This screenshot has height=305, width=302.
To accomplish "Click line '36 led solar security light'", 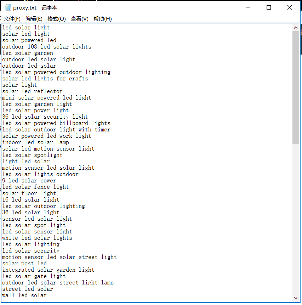I will 45,117.
